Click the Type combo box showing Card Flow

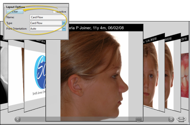(x=45, y=23)
